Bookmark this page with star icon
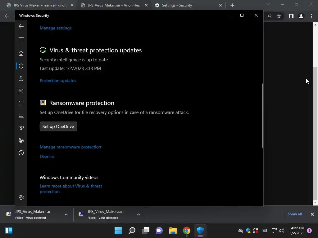 279,16
